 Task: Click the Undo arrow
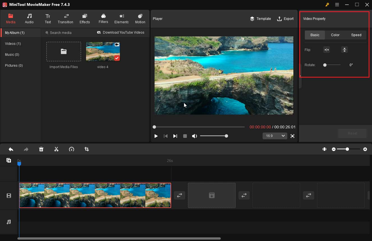(x=11, y=149)
